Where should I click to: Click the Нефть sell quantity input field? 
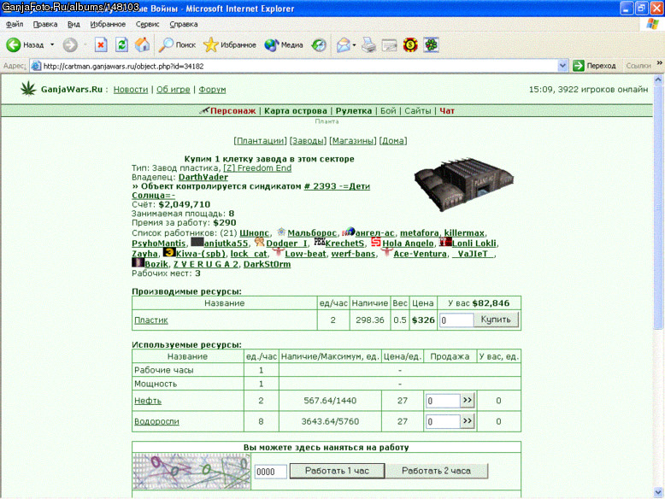pyautogui.click(x=443, y=401)
